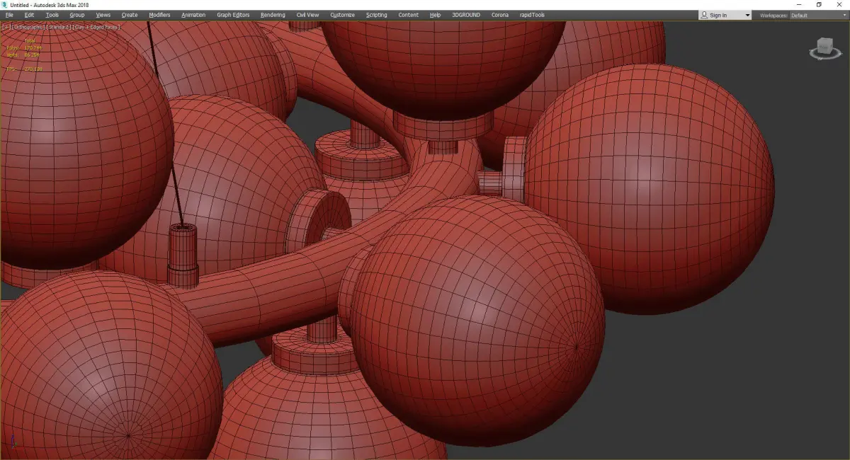Open the rapidTools menu
The image size is (850, 460).
(x=531, y=15)
